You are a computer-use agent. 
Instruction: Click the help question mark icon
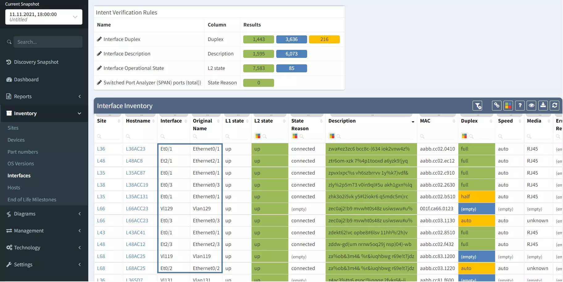point(520,106)
